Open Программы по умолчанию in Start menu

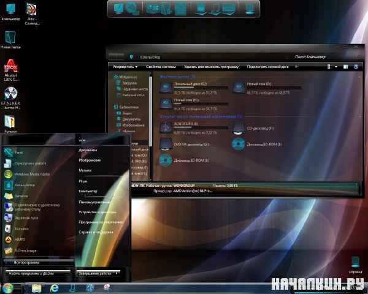point(101,222)
